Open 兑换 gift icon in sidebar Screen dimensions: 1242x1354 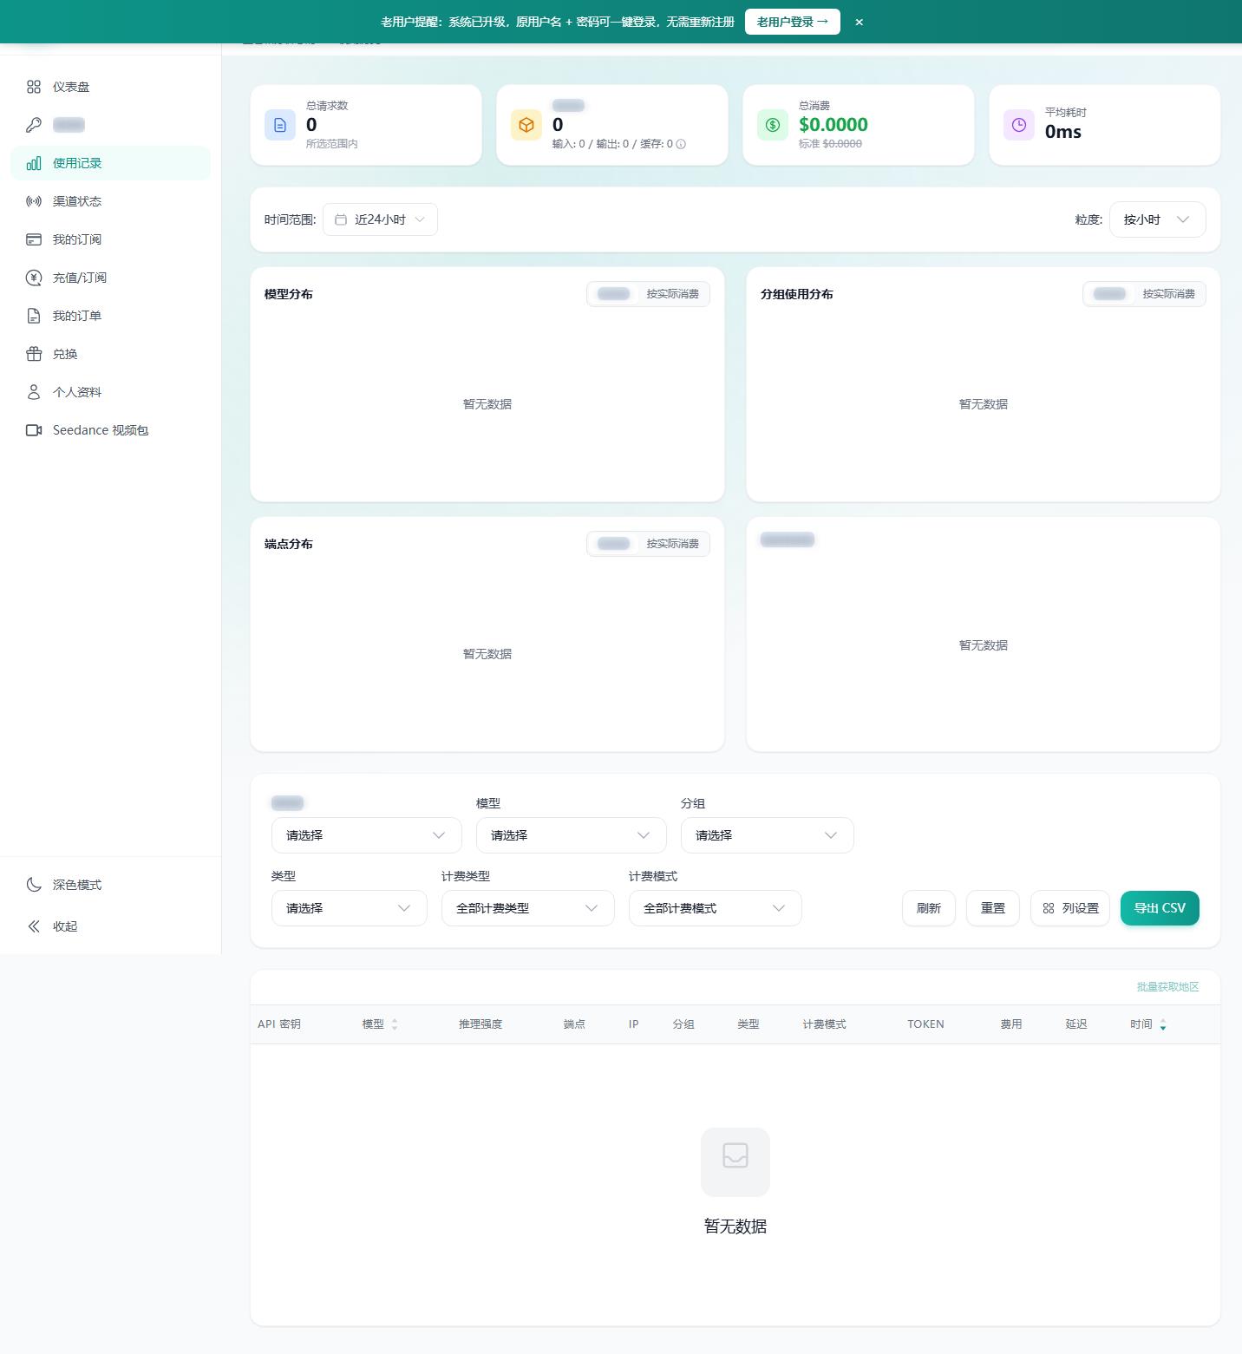34,354
